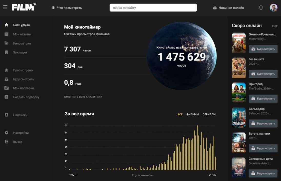This screenshot has width=281, height=181.
Task: Open Что посмотреть in the header
Action: 67,8
